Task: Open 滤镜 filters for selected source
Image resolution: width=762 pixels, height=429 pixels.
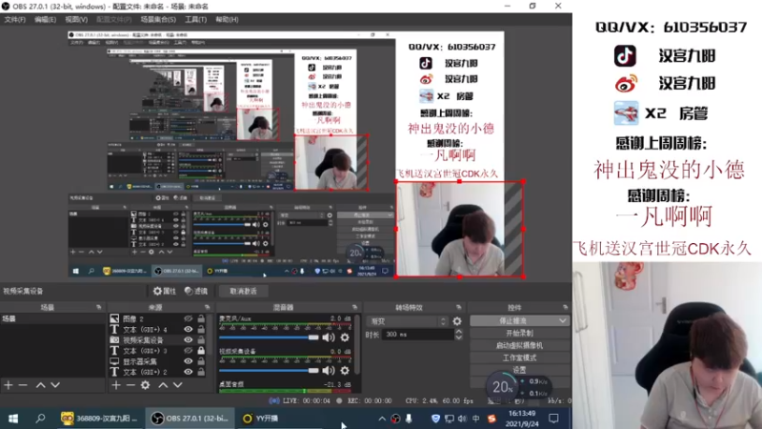Action: tap(196, 291)
